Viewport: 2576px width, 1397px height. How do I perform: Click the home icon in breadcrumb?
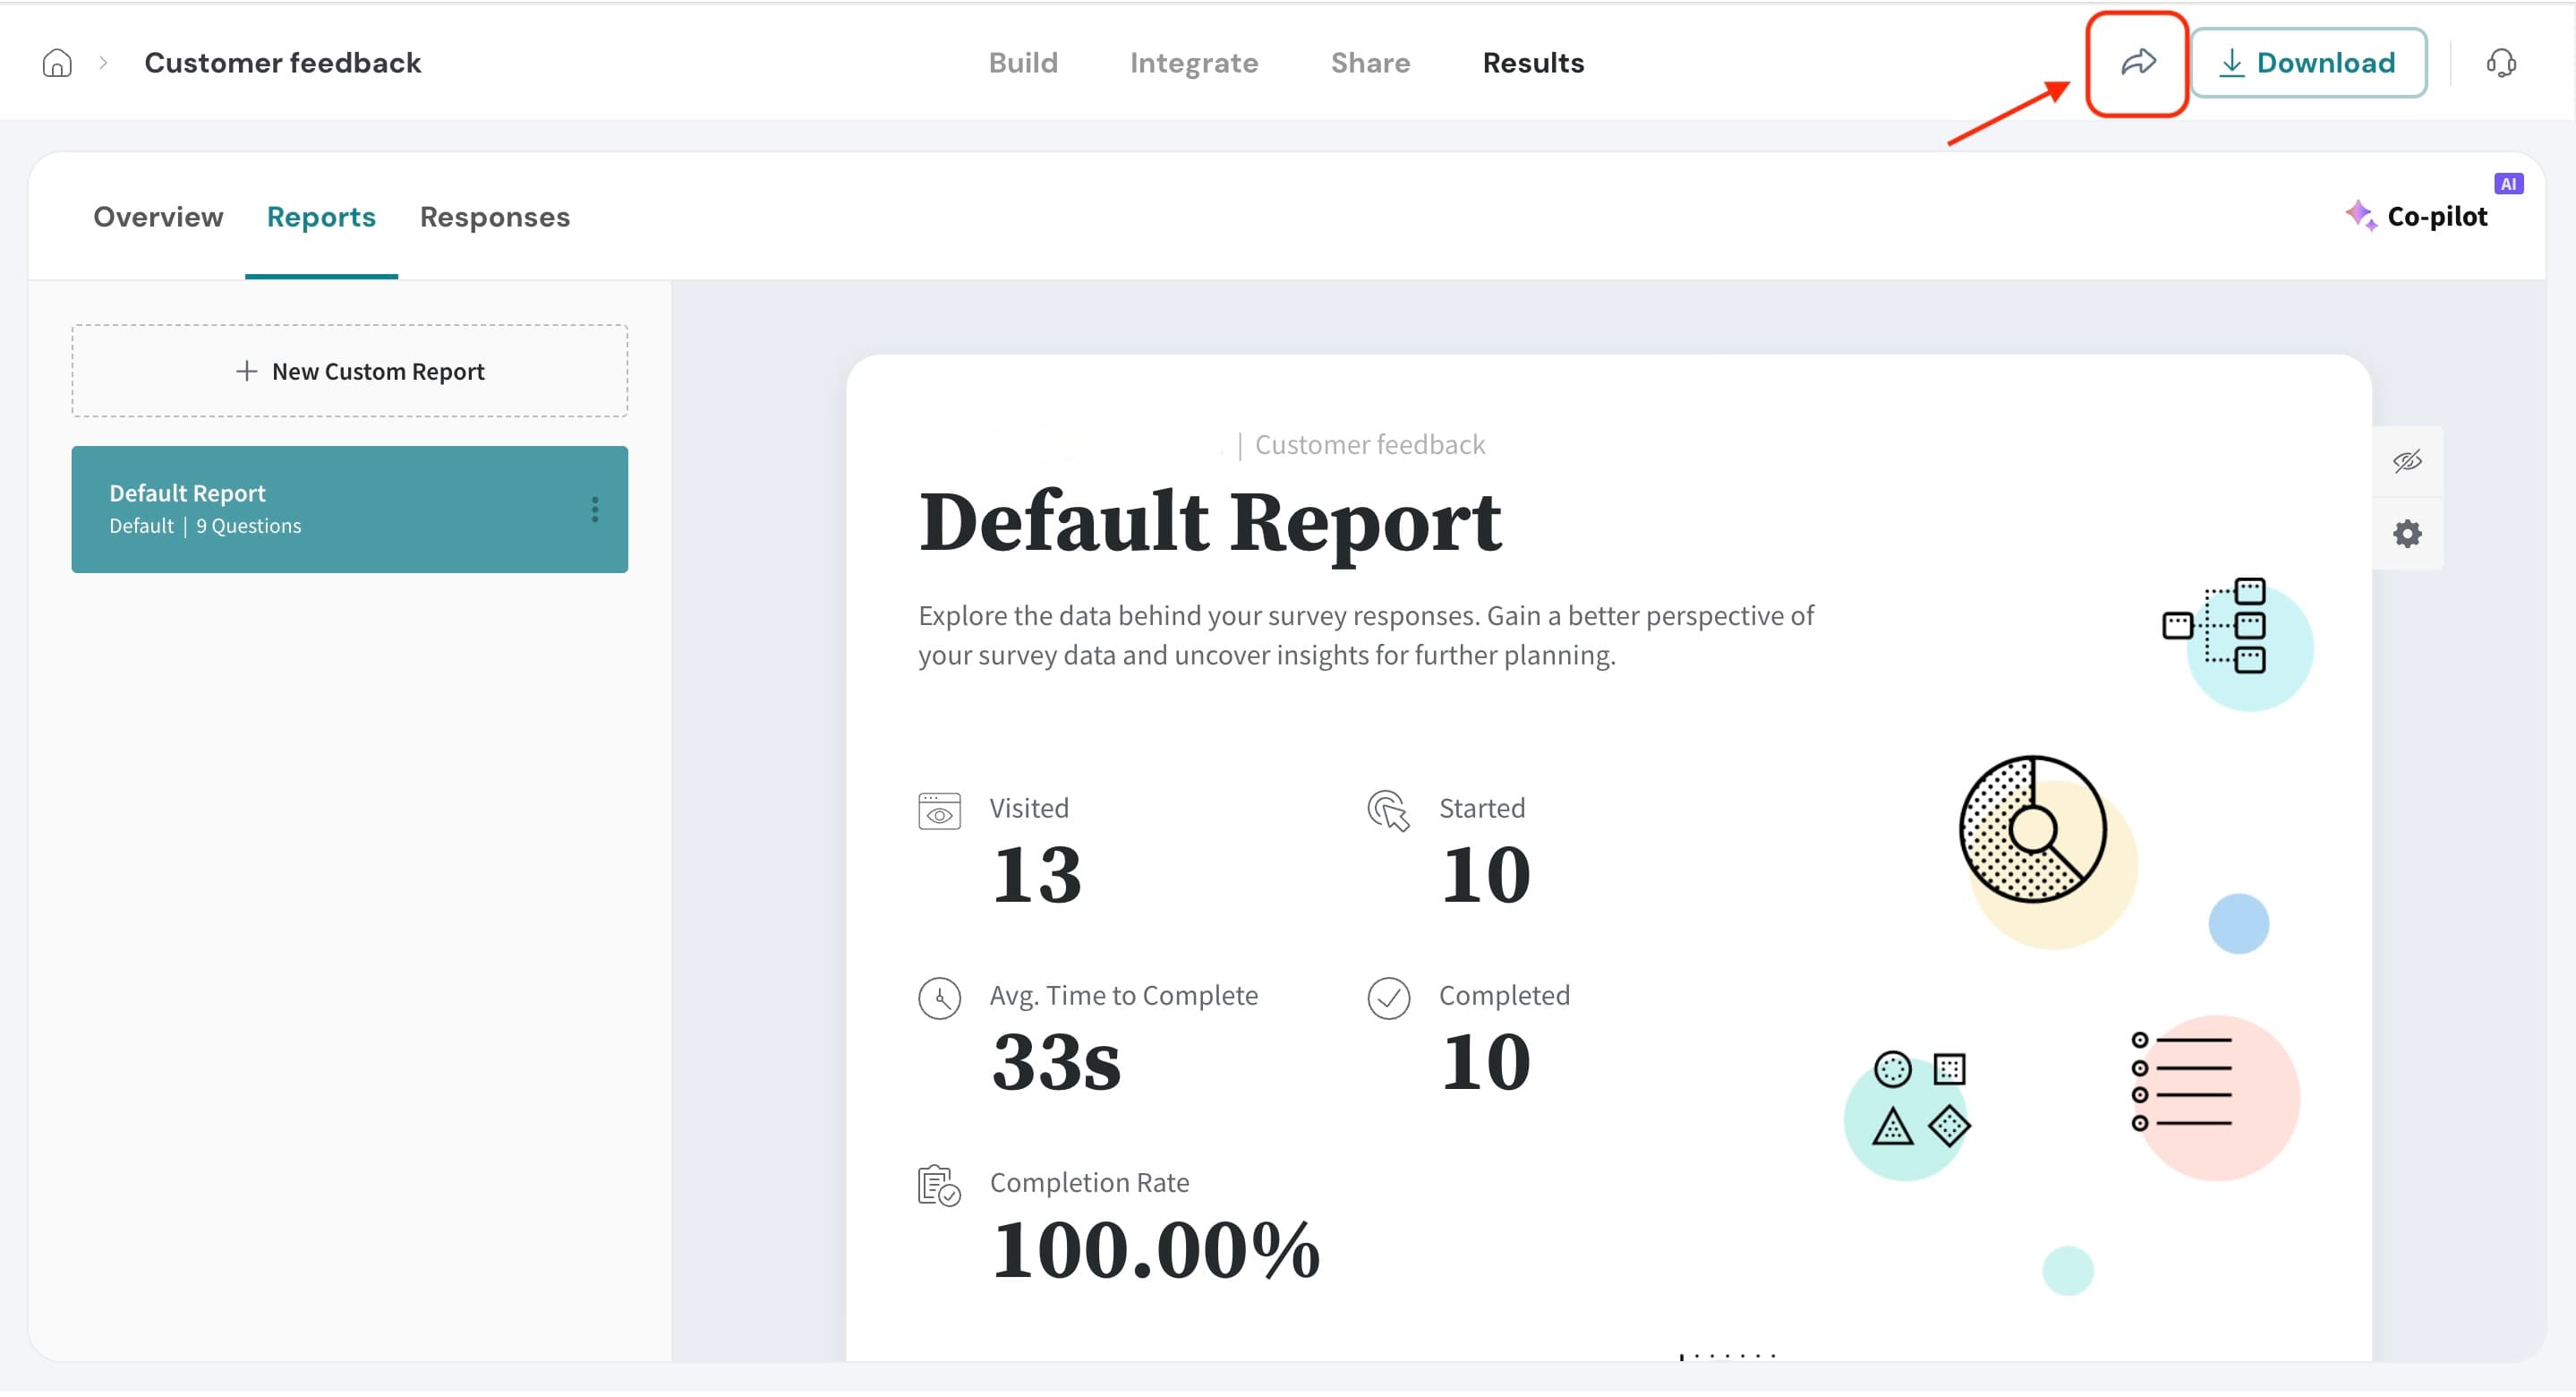point(57,63)
